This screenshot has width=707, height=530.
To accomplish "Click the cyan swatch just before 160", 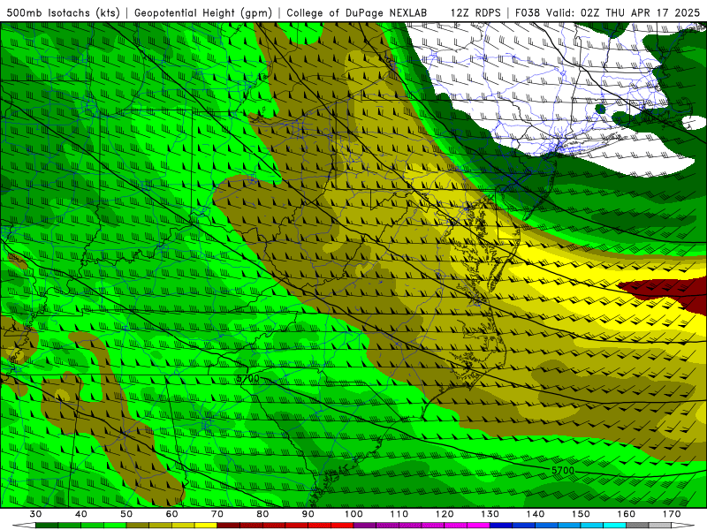I will [x=615, y=526].
